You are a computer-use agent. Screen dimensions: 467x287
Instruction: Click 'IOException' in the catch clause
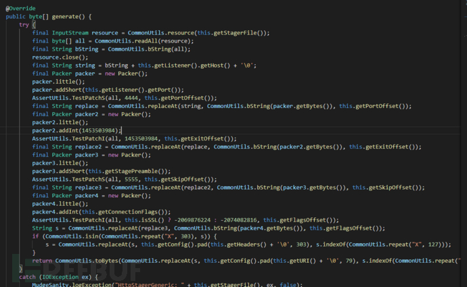(60, 277)
